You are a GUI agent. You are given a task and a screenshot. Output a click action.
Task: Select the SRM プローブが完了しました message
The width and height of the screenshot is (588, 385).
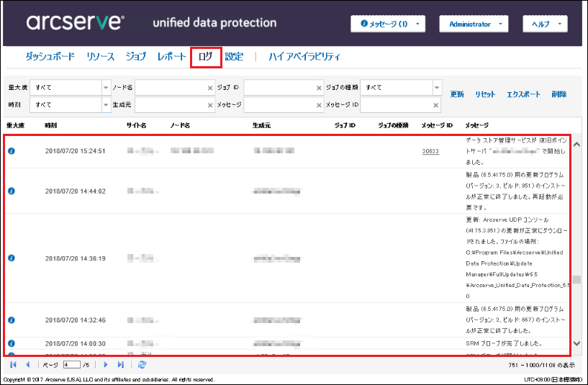504,343
